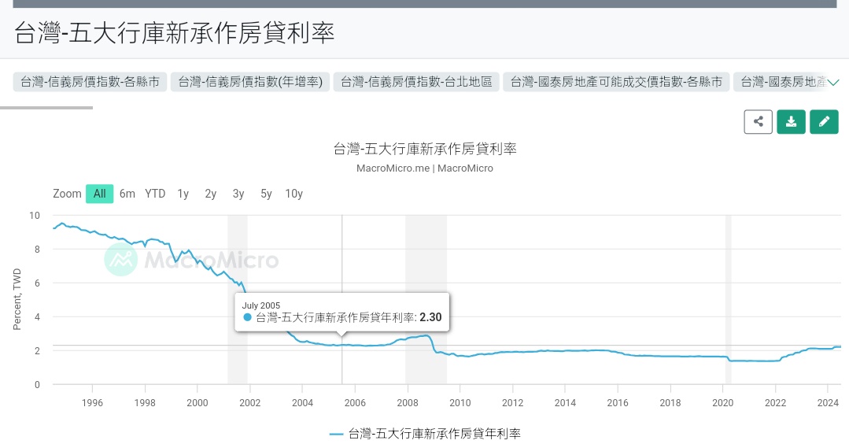Set zoom range to 6m
849x444 pixels.
pyautogui.click(x=127, y=194)
